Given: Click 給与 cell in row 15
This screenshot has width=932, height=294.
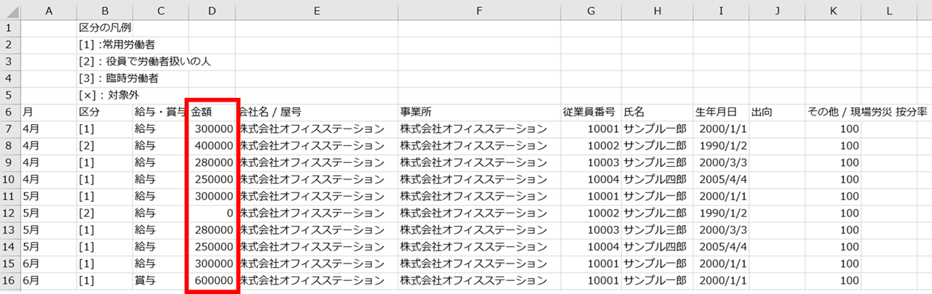Looking at the screenshot, I should [160, 264].
